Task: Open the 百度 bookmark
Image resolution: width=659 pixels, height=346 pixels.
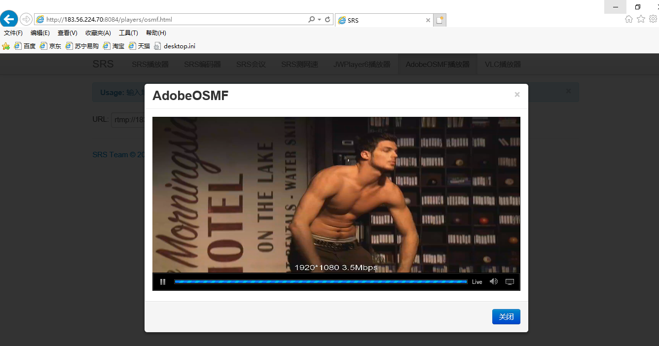Action: click(x=25, y=46)
